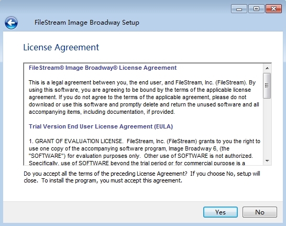Click the license scrollbar down arrow
Viewport: 286px width, 226px height.
pos(267,161)
